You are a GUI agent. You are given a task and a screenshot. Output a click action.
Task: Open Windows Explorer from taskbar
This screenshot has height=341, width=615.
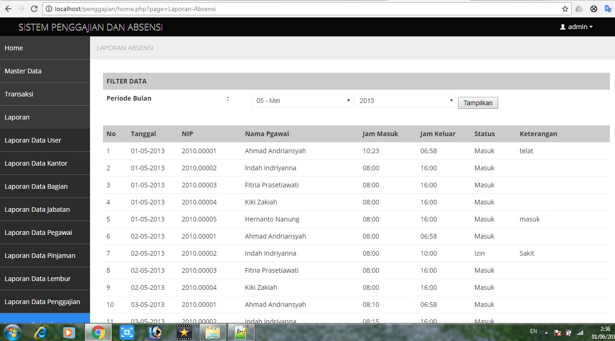click(212, 332)
